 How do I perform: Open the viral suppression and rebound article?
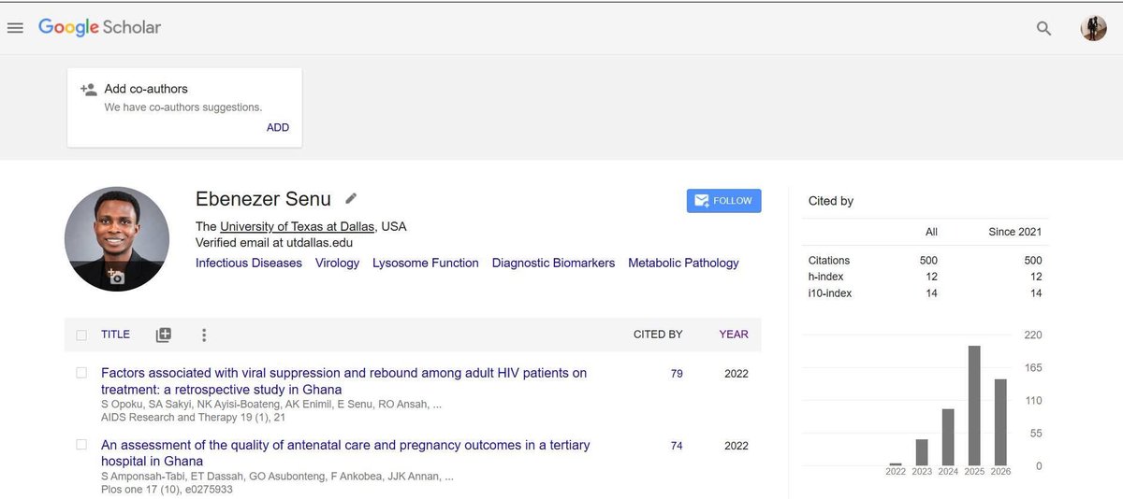tap(343, 381)
